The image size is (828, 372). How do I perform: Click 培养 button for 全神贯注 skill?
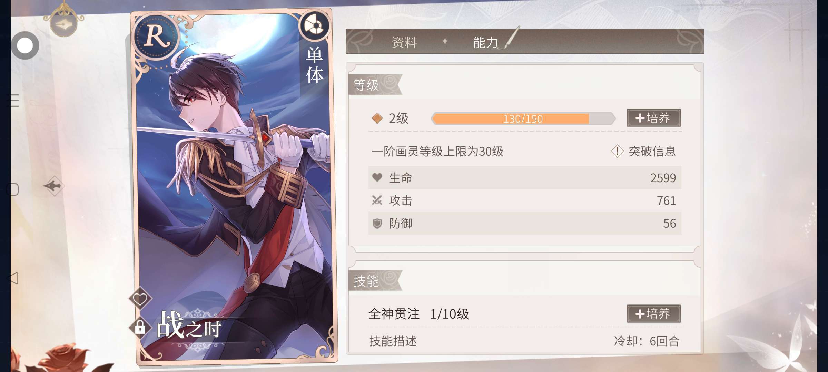click(654, 313)
